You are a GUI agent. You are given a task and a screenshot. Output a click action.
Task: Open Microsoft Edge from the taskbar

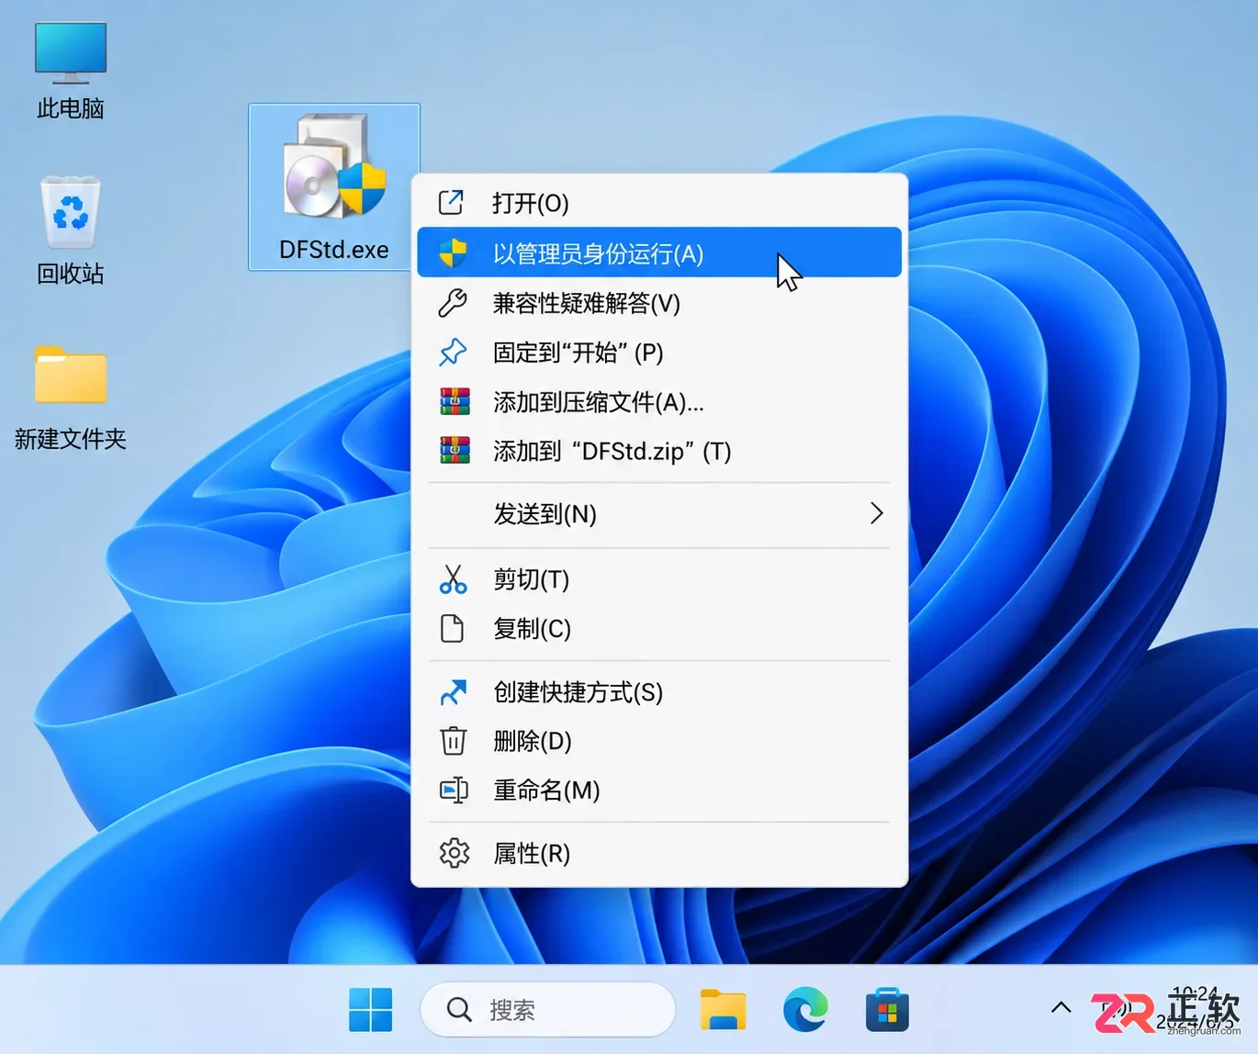(x=805, y=1010)
